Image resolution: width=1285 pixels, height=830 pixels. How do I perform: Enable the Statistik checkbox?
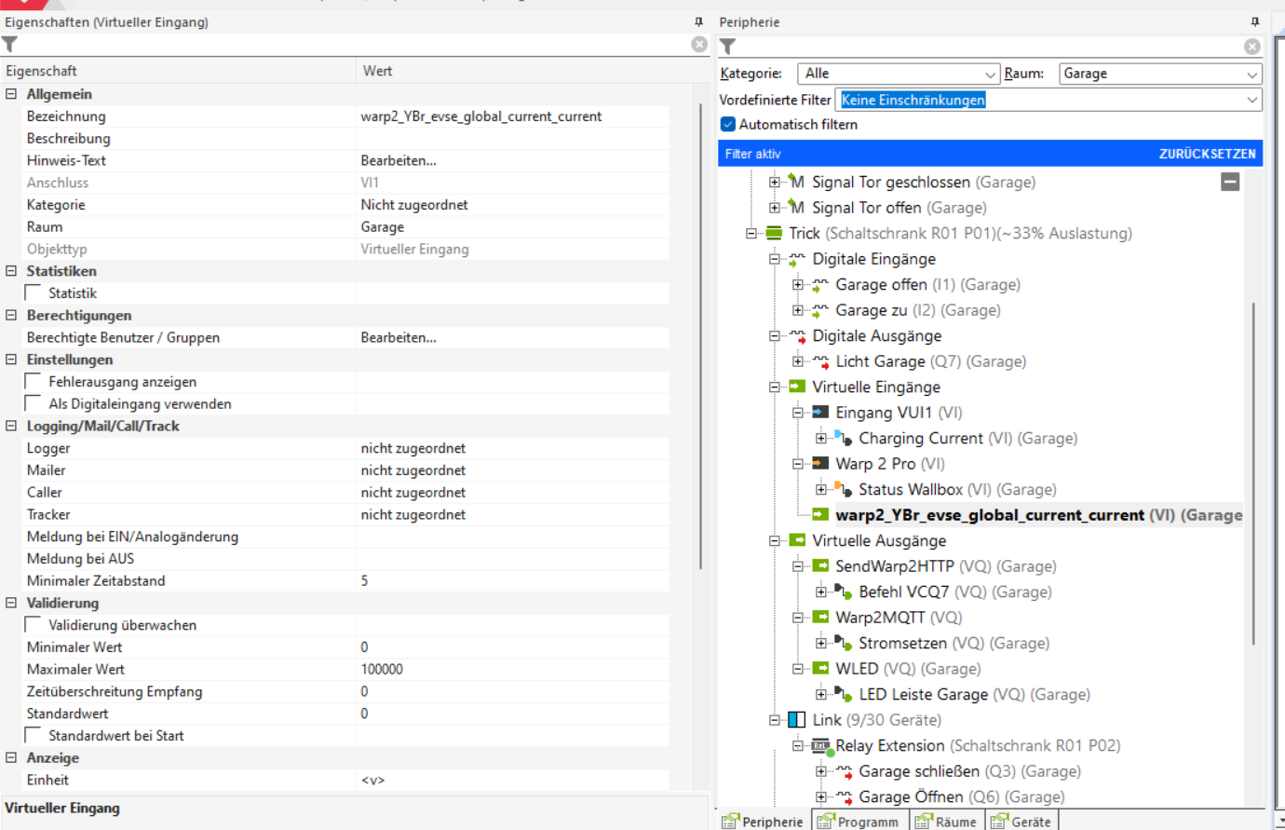click(34, 293)
